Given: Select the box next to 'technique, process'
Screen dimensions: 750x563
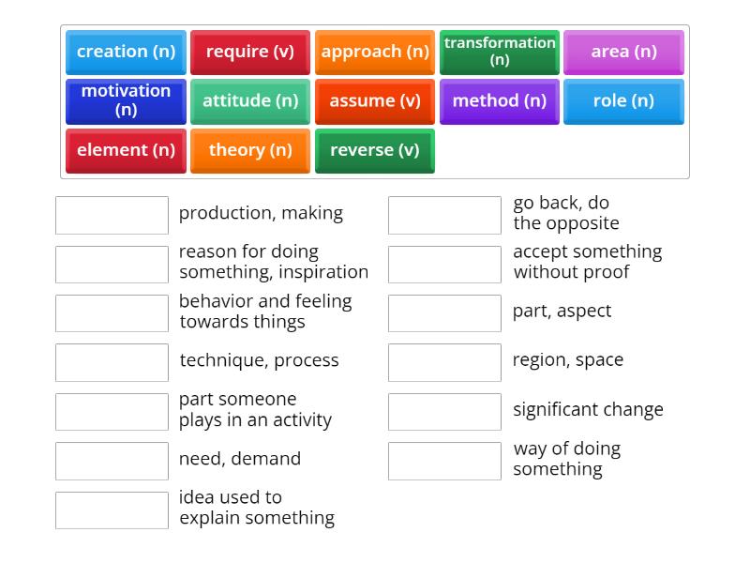Looking at the screenshot, I should (112, 362).
